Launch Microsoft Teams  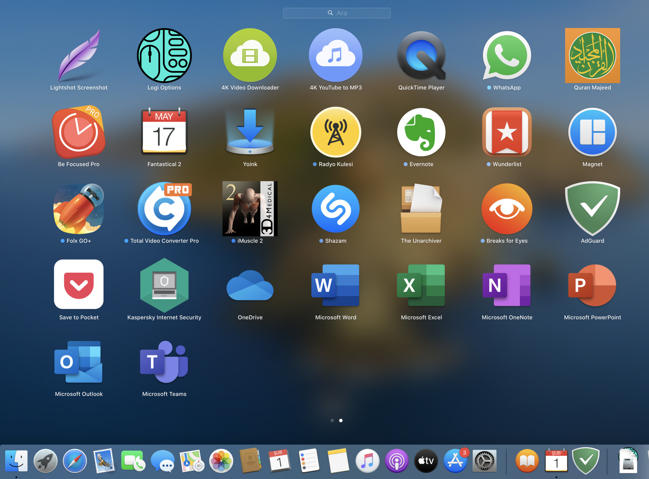(164, 362)
